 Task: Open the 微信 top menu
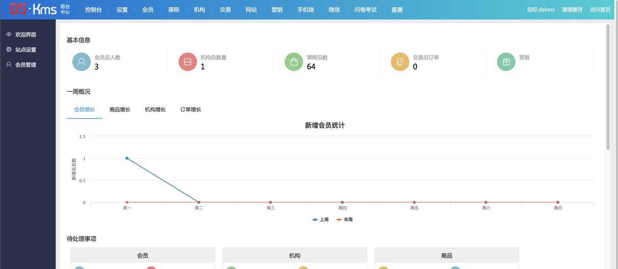tap(334, 10)
